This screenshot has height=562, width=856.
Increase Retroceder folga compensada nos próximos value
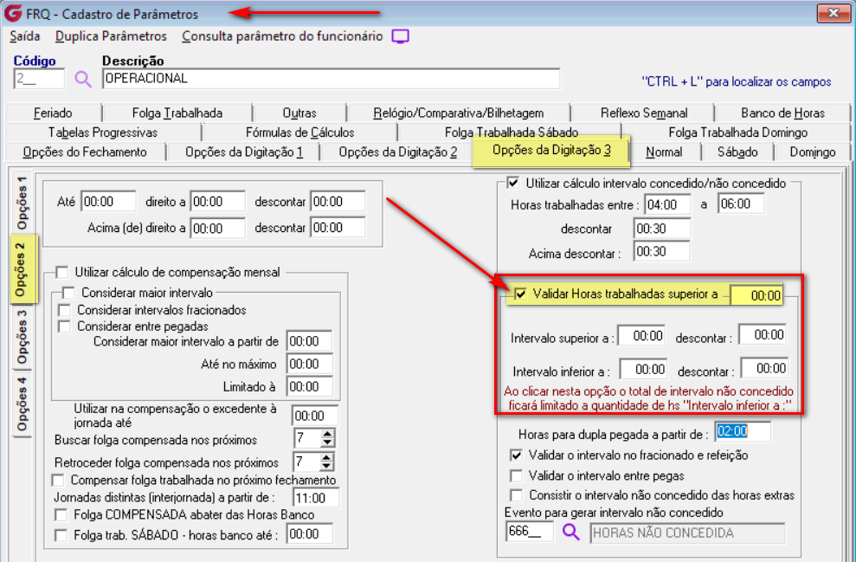coord(326,458)
